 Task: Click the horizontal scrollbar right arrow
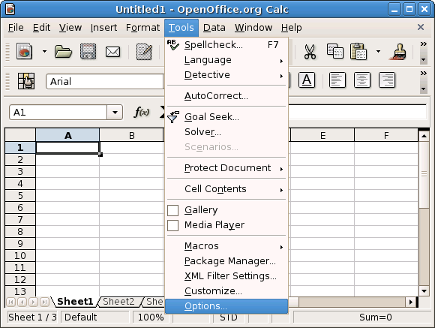point(411,302)
